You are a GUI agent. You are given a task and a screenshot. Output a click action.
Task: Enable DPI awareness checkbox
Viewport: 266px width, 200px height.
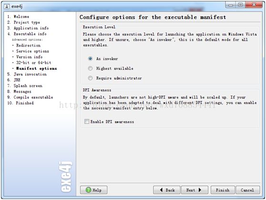click(87, 122)
